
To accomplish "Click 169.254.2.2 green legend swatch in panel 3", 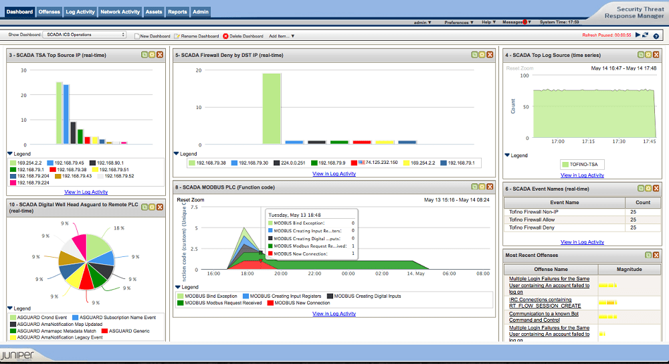I will [13, 163].
